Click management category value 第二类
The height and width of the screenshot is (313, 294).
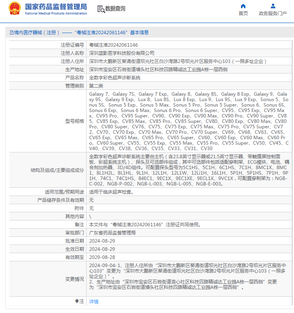coord(96,86)
